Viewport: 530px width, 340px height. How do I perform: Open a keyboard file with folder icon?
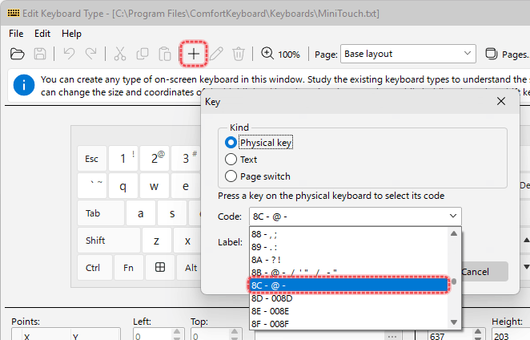(x=18, y=54)
